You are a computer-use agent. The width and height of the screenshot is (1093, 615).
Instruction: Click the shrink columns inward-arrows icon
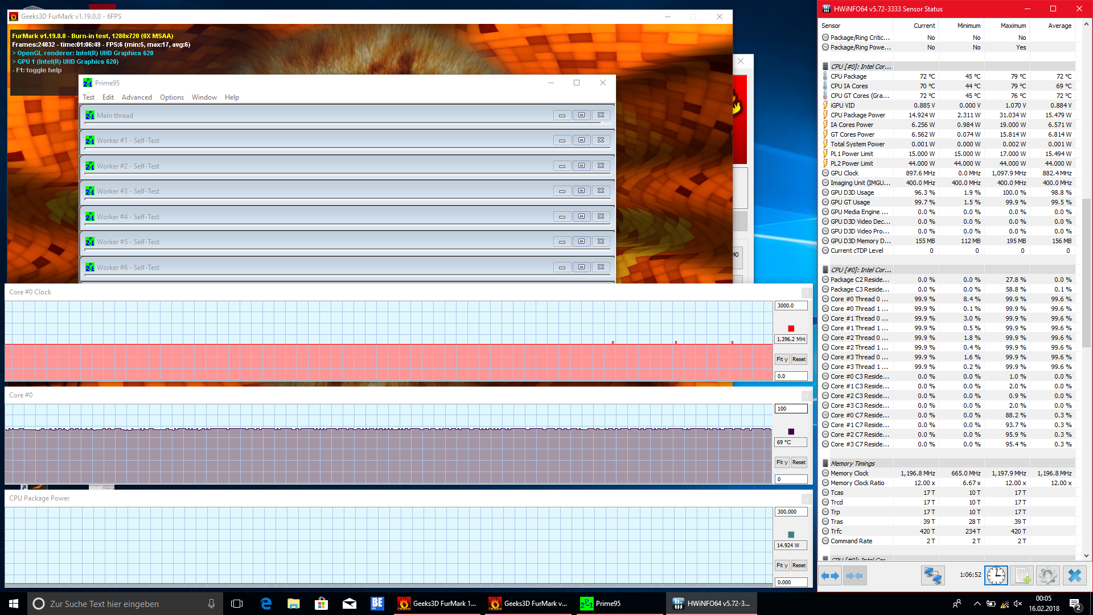point(854,576)
